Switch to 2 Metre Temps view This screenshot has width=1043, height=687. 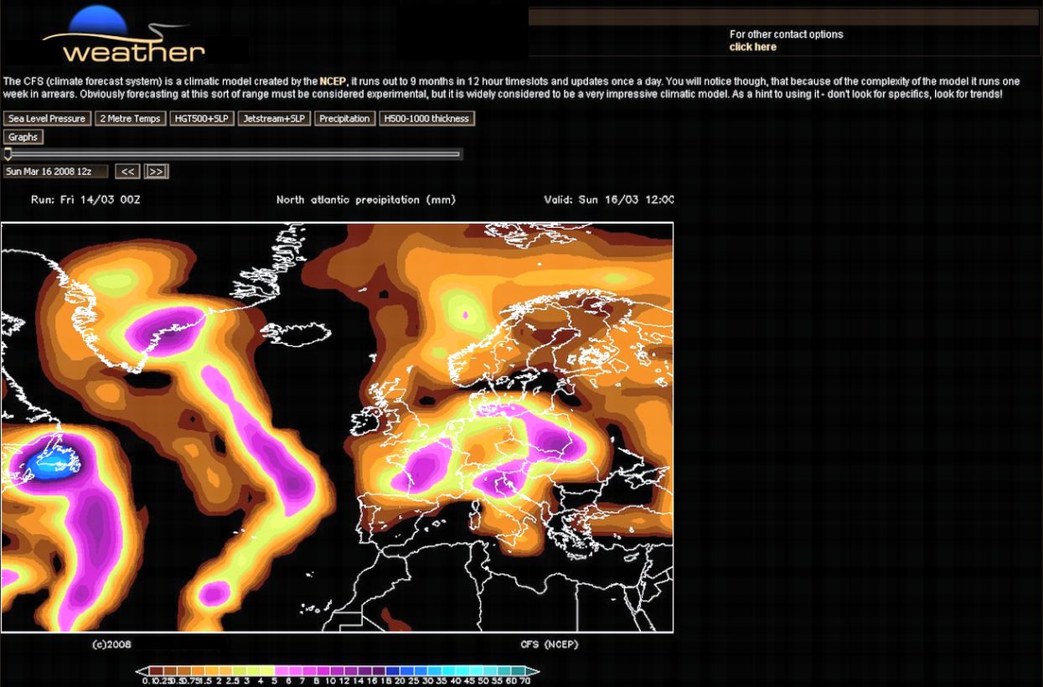(x=130, y=119)
